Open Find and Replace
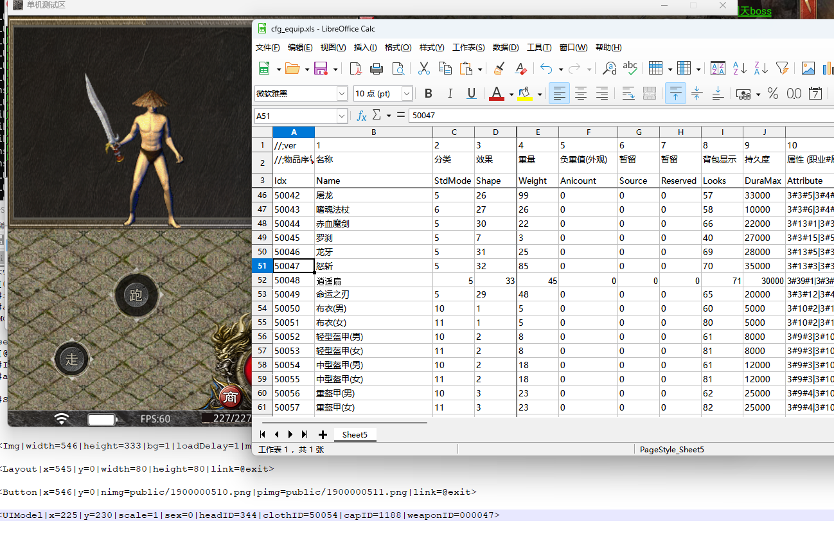 click(609, 68)
